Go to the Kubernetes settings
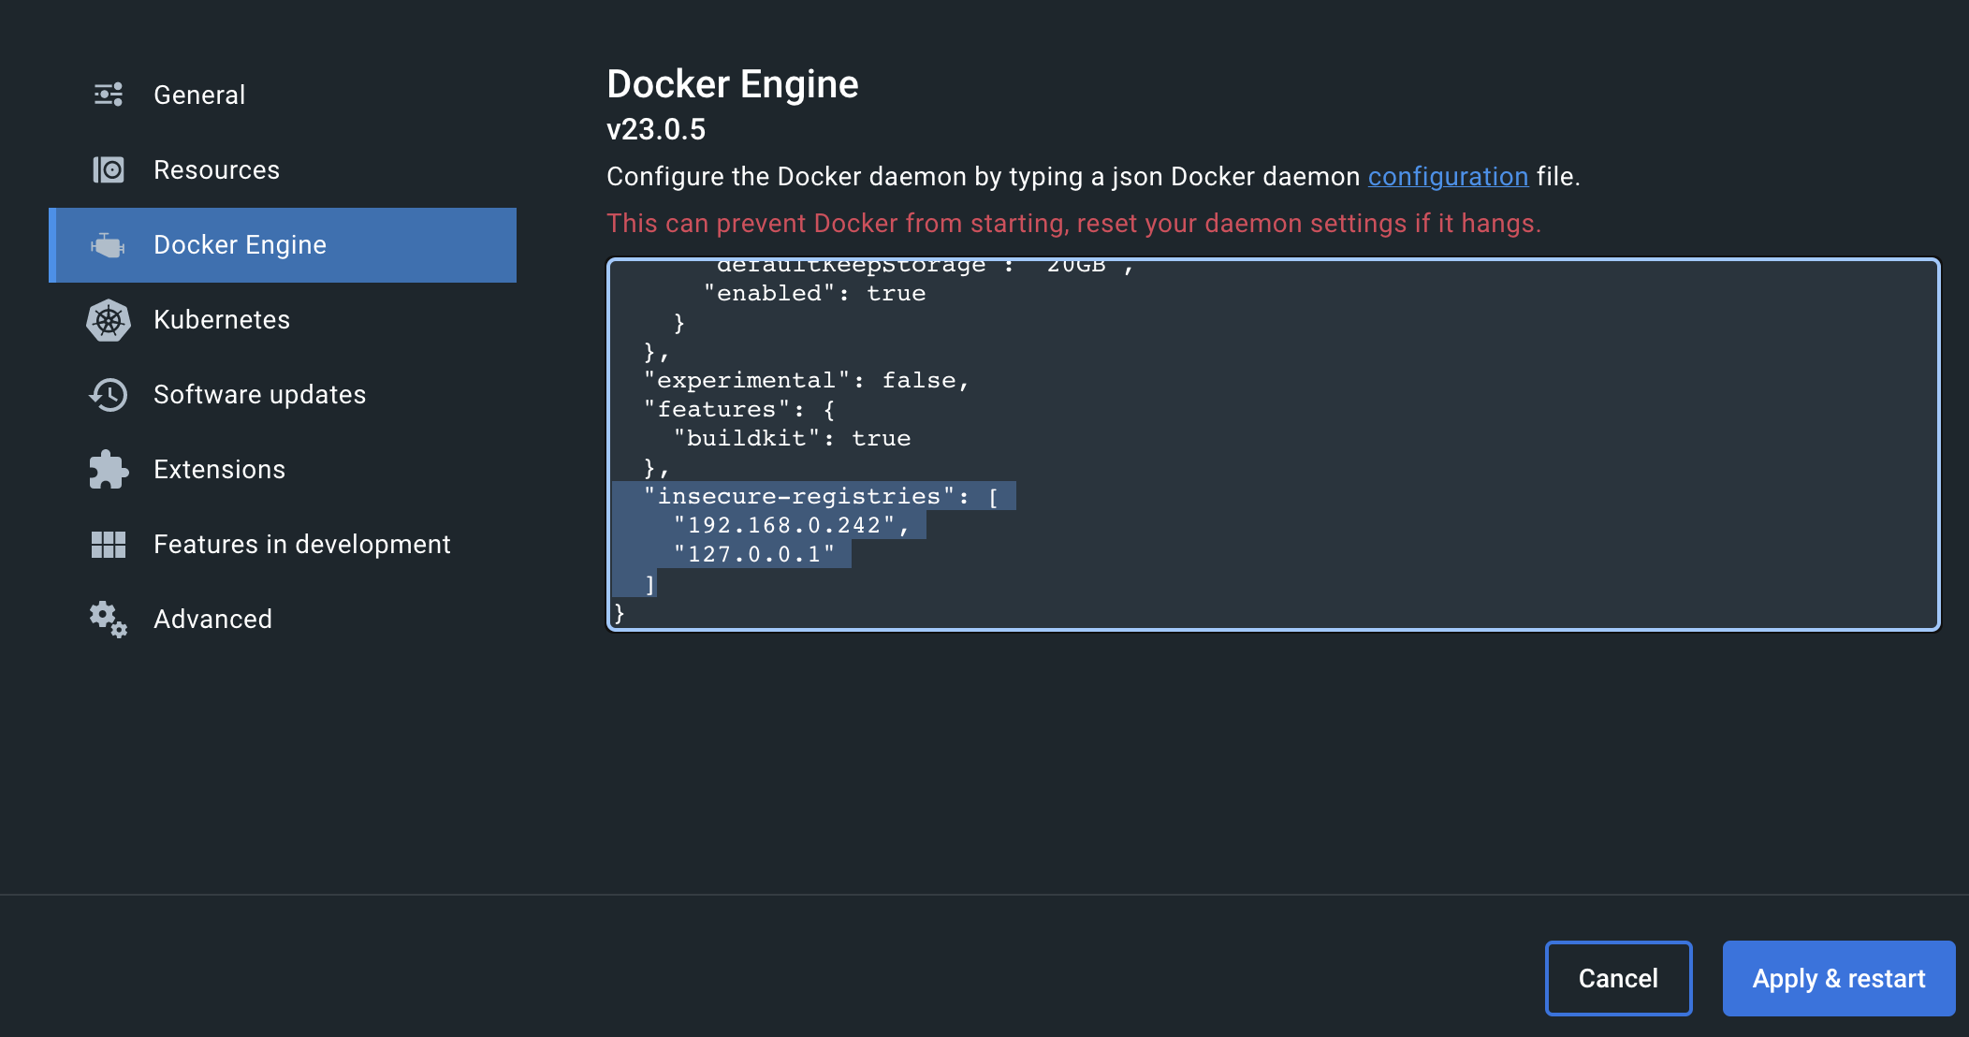1969x1037 pixels. [x=283, y=320]
